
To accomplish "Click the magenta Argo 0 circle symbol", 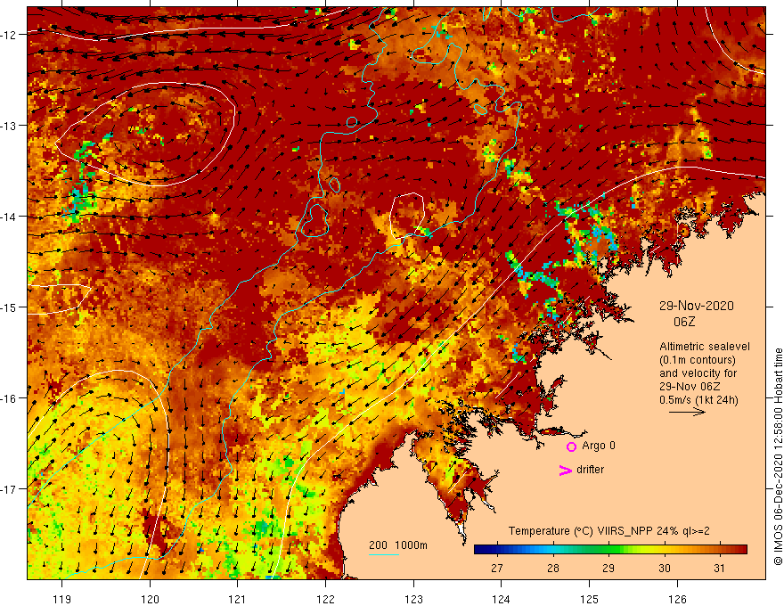I will [x=571, y=446].
